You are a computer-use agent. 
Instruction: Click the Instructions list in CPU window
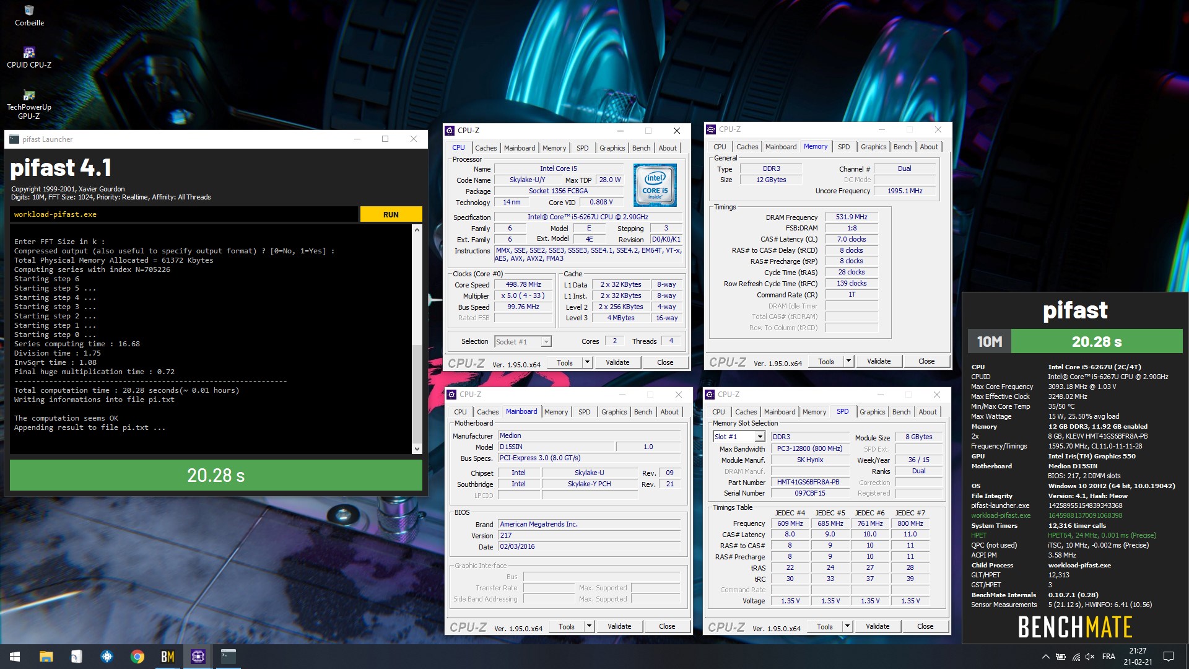tap(588, 255)
